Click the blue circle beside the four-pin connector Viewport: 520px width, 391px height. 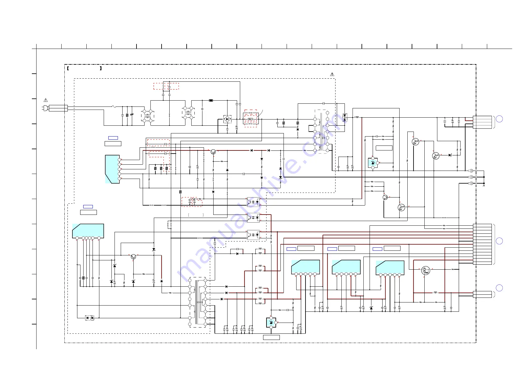(499, 119)
